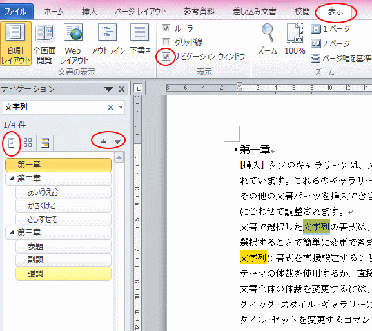372x331 pixels.
Task: Clear the search text with X
Action: tap(110, 107)
